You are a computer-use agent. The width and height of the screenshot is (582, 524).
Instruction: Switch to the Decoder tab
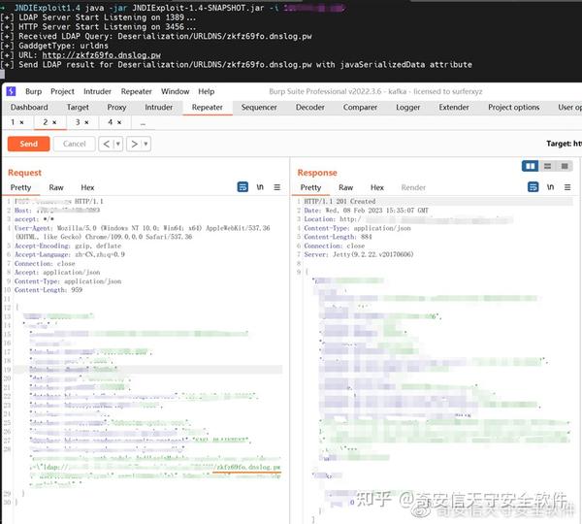(x=310, y=108)
